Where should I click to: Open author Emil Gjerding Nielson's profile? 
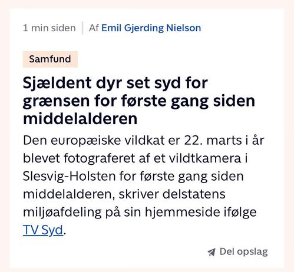(x=151, y=28)
